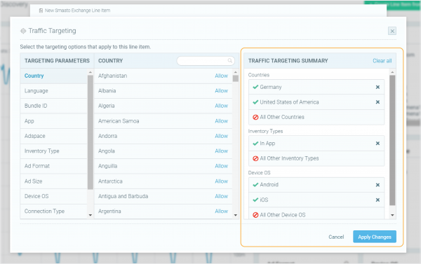Open the Ad Size parameter
421x264 pixels.
[54, 181]
